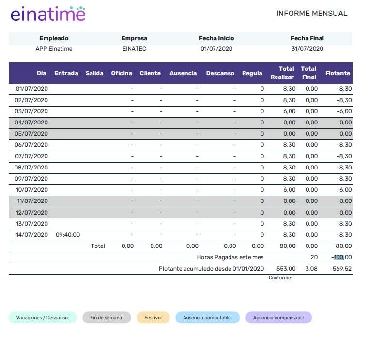Screen dimensions: 368x353
Task: Select the 09:40:00 entry time cell
Action: 68,235
